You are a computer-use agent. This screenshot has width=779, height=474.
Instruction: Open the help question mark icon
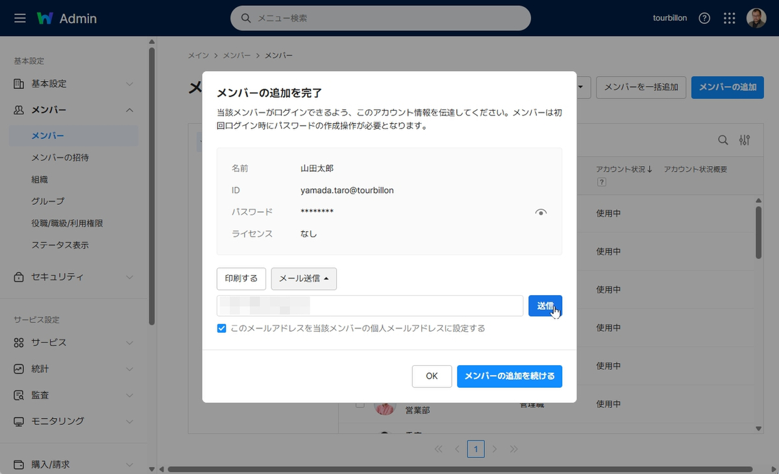point(704,18)
